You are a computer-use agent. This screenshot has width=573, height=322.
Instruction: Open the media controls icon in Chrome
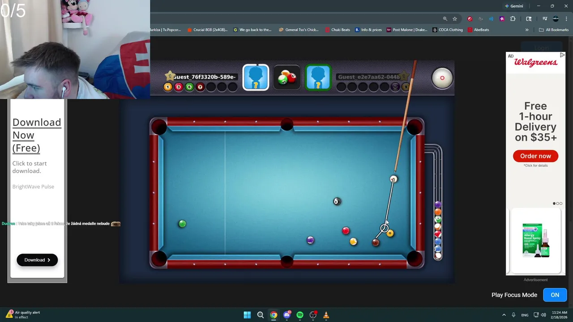(545, 19)
